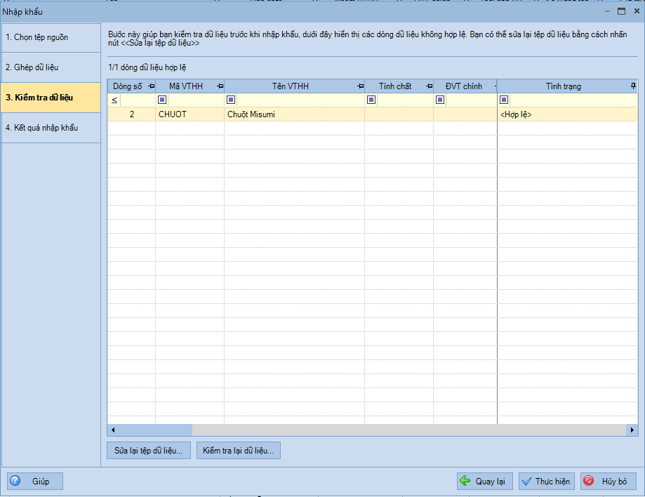Click the horizontal scrollbar right arrow
This screenshot has width=645, height=497.
[632, 430]
